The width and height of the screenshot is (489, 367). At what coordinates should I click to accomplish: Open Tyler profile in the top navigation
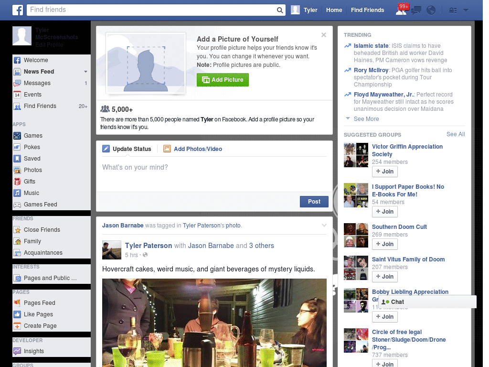[304, 10]
